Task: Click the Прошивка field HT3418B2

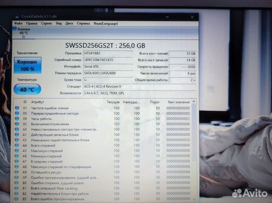Action: pyautogui.click(x=108, y=53)
